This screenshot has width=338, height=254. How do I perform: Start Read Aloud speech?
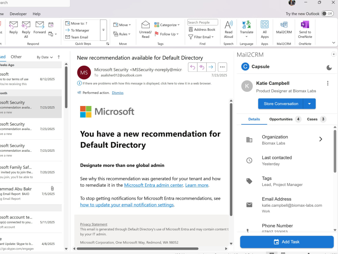point(228,29)
